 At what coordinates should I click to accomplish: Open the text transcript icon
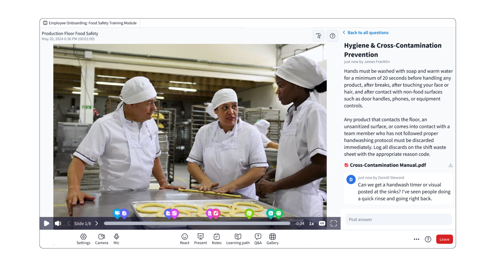tap(318, 36)
